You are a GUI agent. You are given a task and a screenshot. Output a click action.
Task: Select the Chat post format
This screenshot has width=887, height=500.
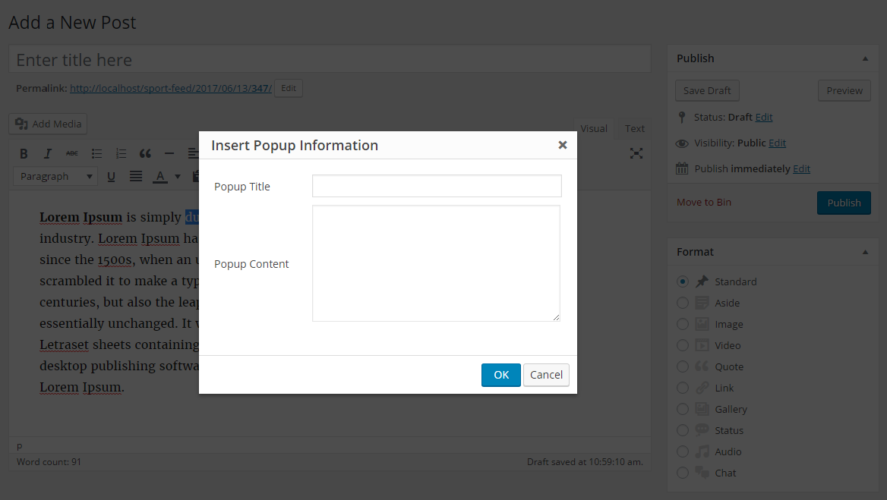point(683,473)
